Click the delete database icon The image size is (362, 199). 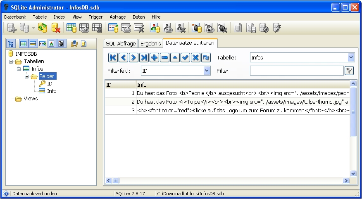point(56,28)
